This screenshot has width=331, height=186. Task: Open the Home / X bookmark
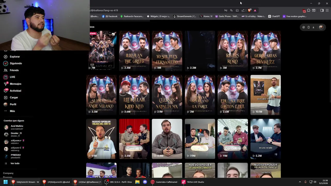pos(206,16)
